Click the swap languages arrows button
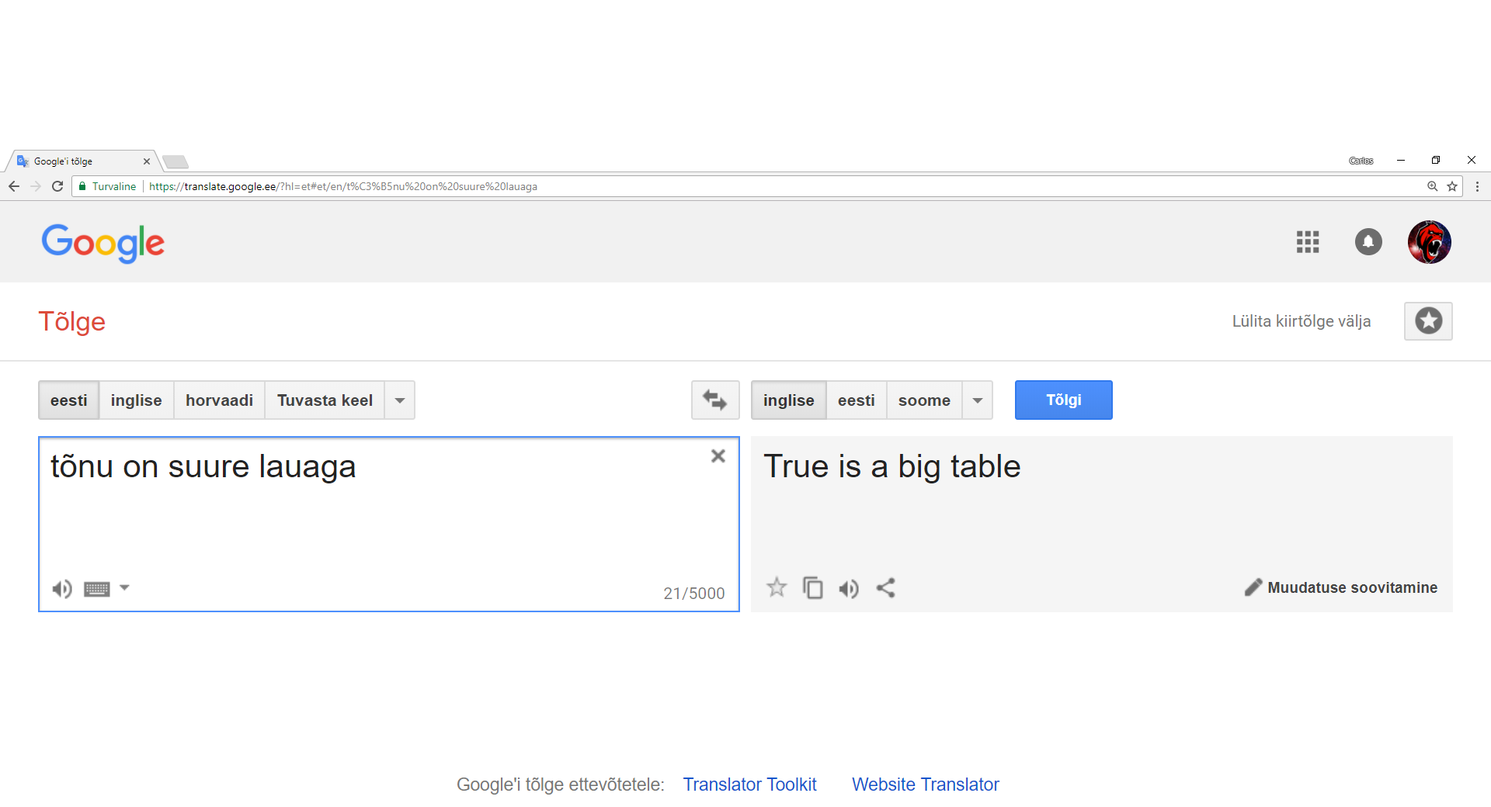Image resolution: width=1491 pixels, height=807 pixels. (714, 400)
